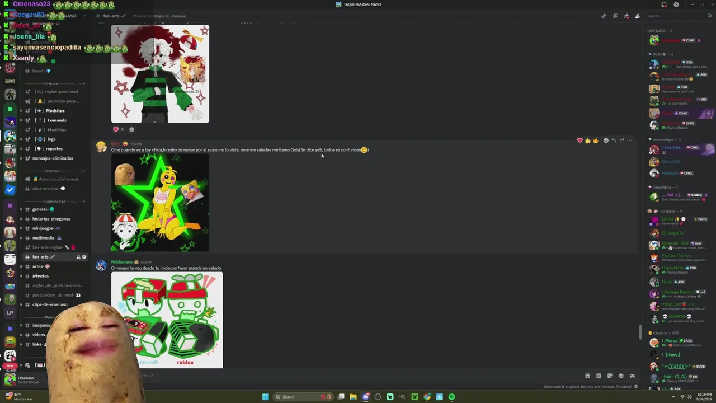Open the logs channel

pyautogui.click(x=55, y=139)
